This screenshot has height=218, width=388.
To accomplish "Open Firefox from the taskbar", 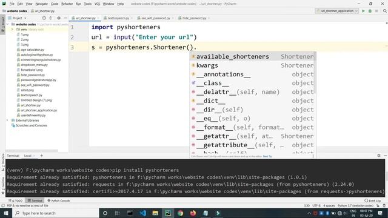I will [193, 213].
